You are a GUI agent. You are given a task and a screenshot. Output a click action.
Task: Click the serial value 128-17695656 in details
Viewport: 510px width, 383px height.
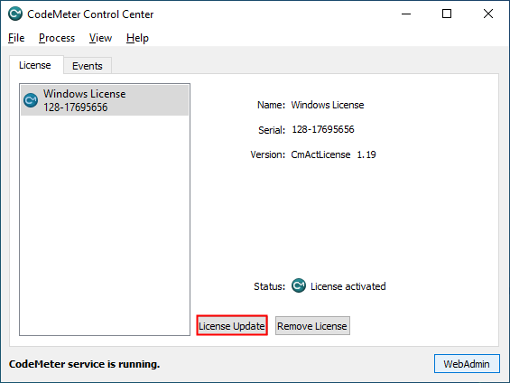click(322, 129)
